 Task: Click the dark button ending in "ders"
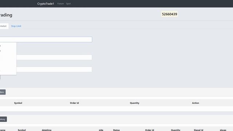coord(3,92)
